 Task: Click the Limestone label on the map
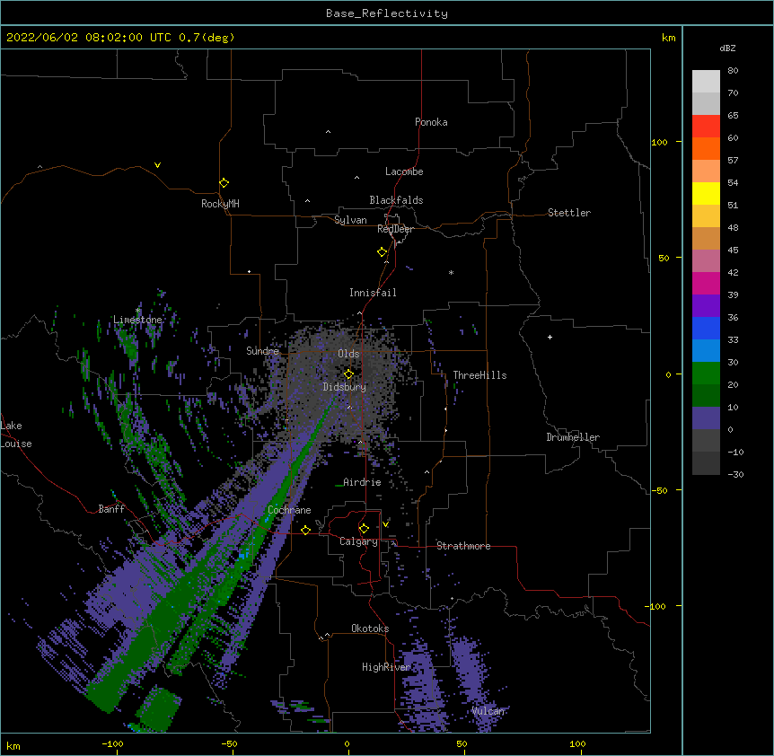(x=137, y=320)
